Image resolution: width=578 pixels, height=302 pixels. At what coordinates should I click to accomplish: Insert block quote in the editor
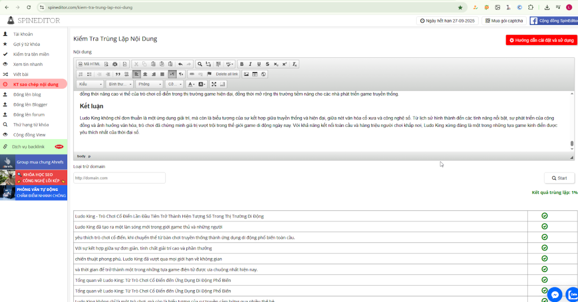[118, 74]
